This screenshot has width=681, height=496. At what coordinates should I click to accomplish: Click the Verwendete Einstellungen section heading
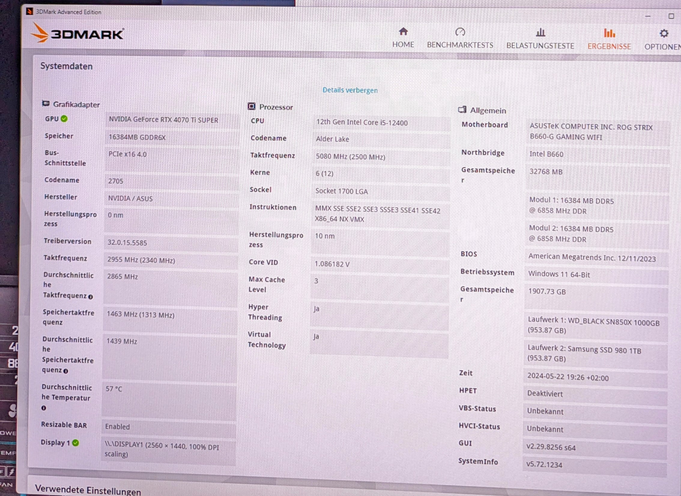88,490
